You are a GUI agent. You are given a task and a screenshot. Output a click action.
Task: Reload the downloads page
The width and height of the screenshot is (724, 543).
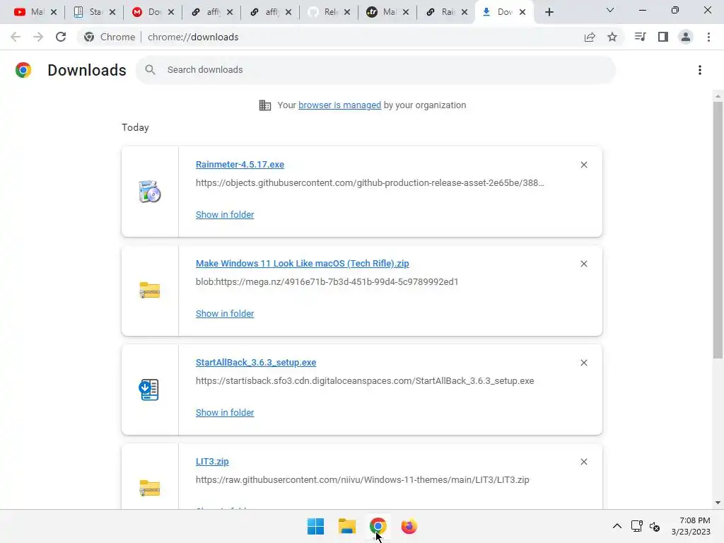point(61,37)
